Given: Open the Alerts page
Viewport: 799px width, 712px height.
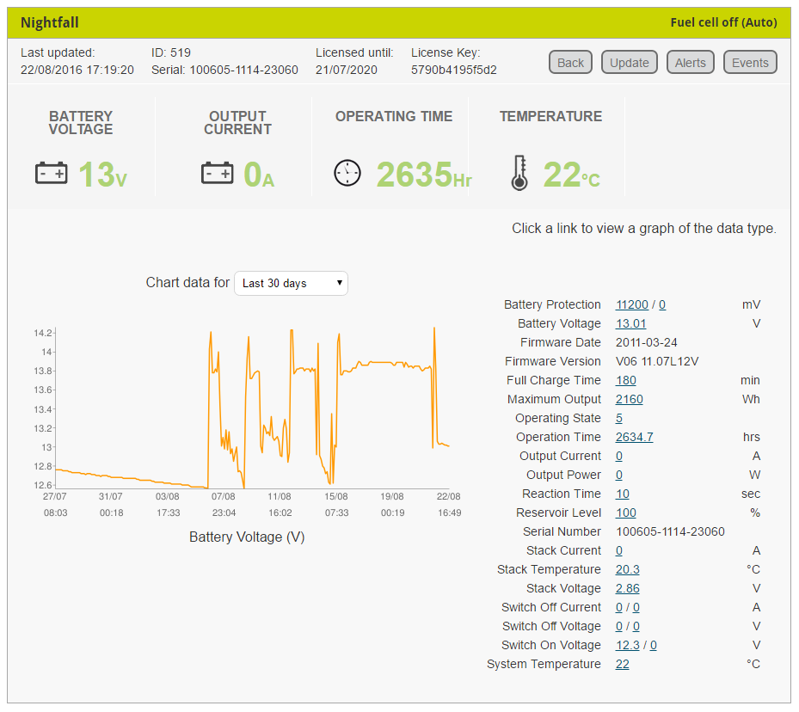Looking at the screenshot, I should (x=690, y=62).
